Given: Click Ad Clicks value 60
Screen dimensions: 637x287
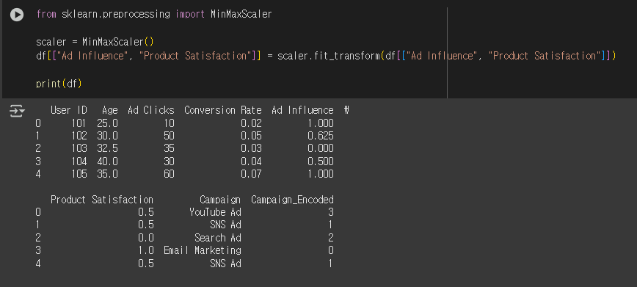Looking at the screenshot, I should [169, 174].
